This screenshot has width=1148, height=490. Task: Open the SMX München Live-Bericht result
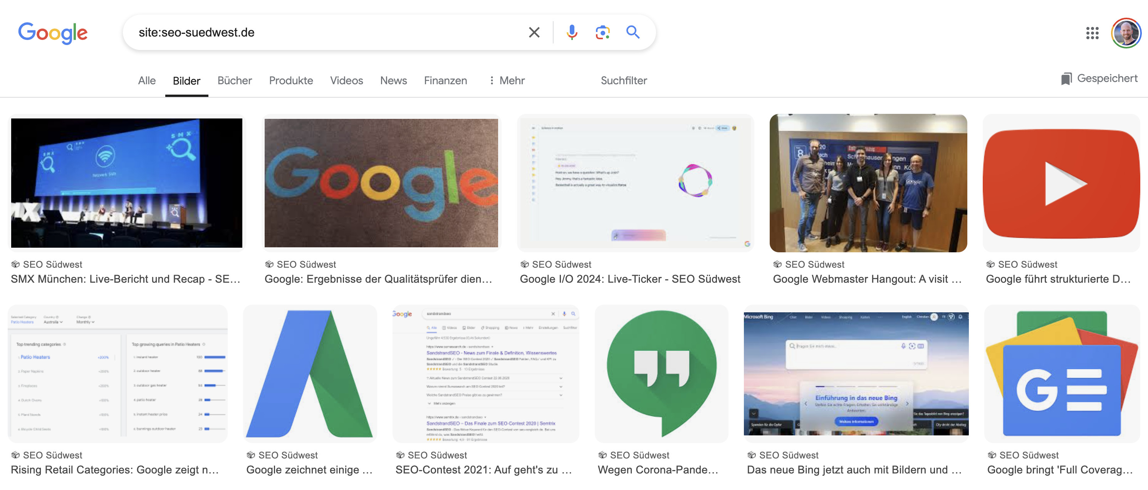(127, 182)
